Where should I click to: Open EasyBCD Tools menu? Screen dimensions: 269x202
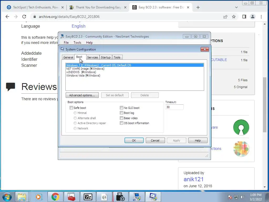coord(77,43)
